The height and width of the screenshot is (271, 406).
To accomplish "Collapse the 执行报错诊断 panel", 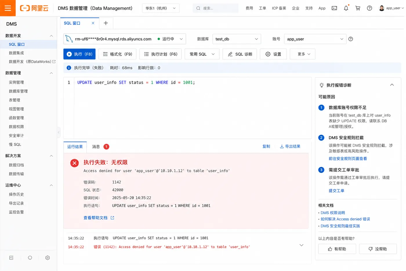I will (x=392, y=85).
